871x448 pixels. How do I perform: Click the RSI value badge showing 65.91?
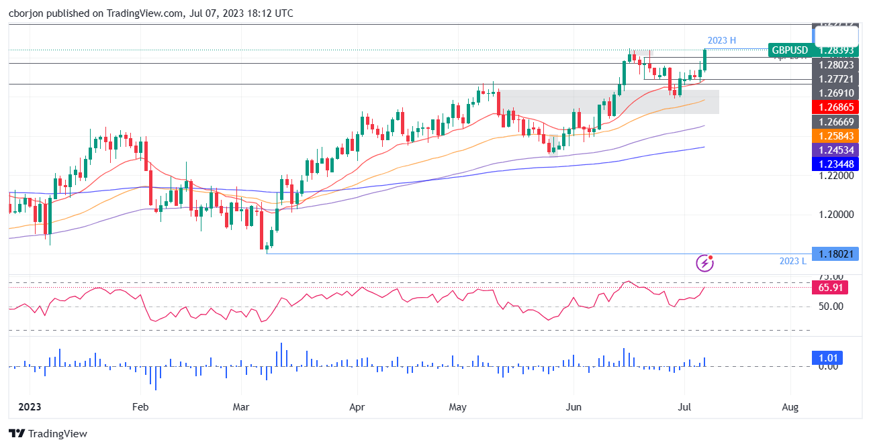click(x=831, y=287)
